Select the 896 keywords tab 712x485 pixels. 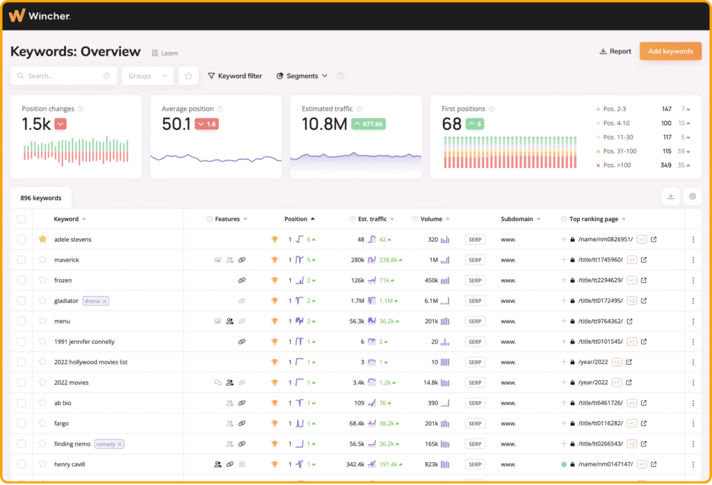[x=41, y=198]
